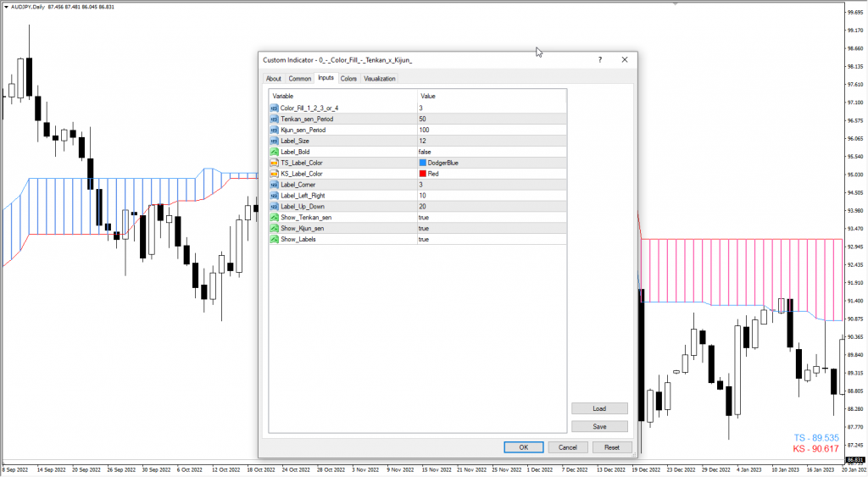Click the help question mark in dialog title
The width and height of the screenshot is (868, 477).
point(600,60)
